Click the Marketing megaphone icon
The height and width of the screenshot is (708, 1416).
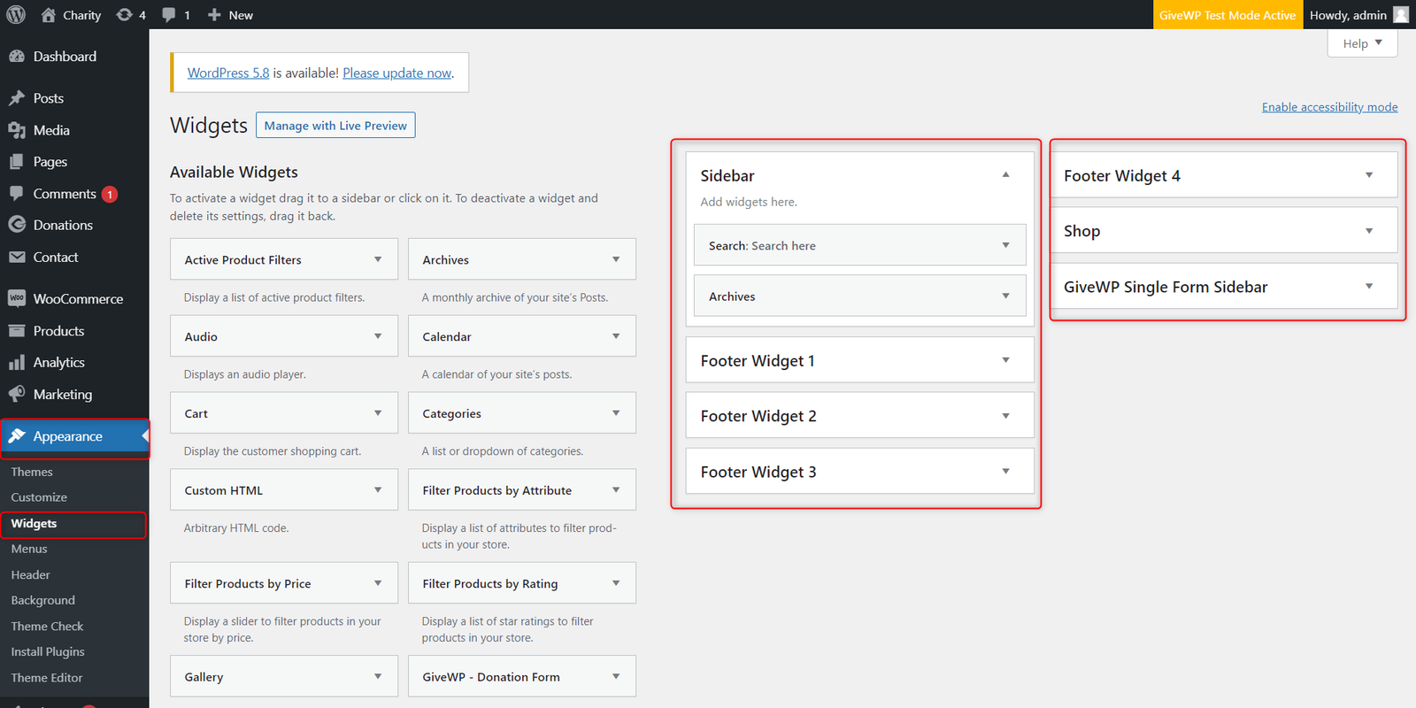17,395
